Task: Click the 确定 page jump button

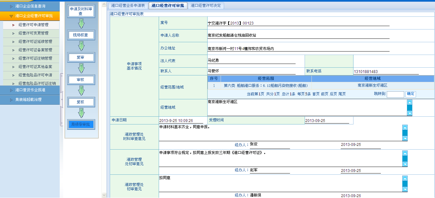Action: coord(410,94)
